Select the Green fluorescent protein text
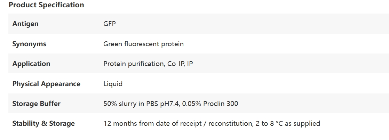Image resolution: width=389 pixels, height=140 pixels. coord(143,44)
